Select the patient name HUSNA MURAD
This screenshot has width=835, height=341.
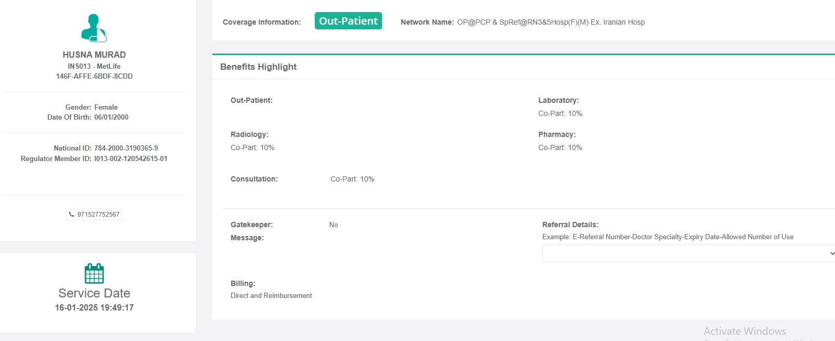coord(94,55)
